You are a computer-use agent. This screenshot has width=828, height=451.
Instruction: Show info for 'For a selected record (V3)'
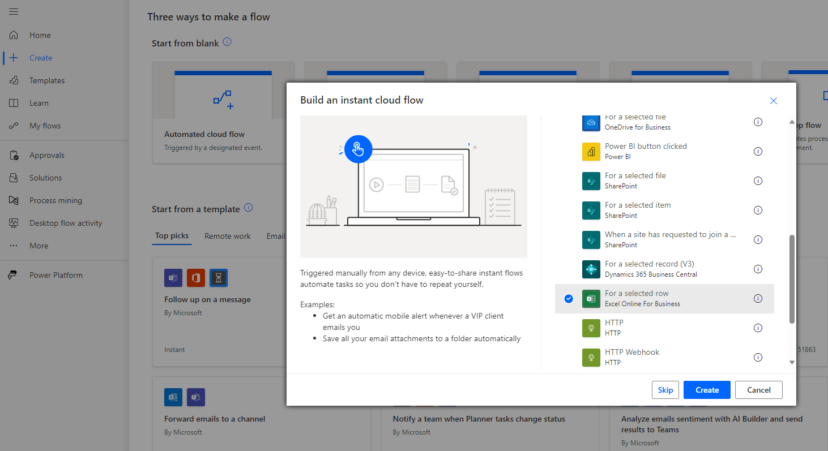(x=758, y=269)
